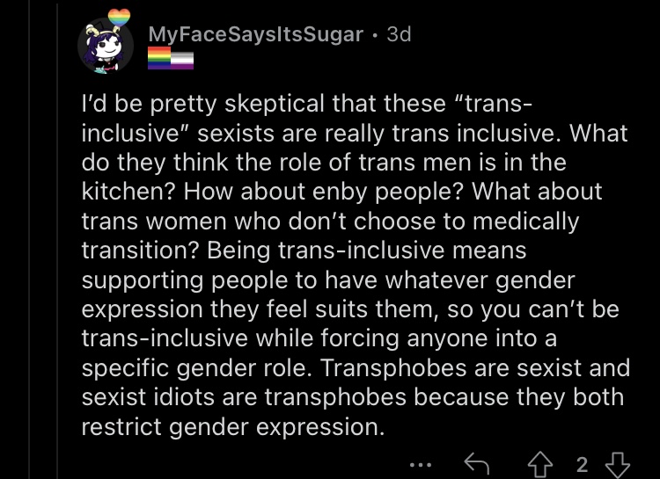Click the dot separator beside the username
The width and height of the screenshot is (660, 479).
[375, 35]
